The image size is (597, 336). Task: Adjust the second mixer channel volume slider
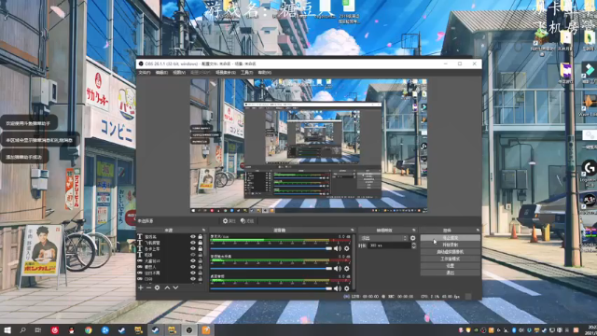[x=271, y=269]
